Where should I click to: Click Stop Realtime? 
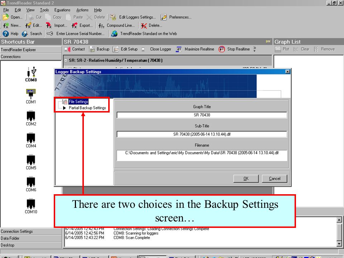click(x=234, y=49)
